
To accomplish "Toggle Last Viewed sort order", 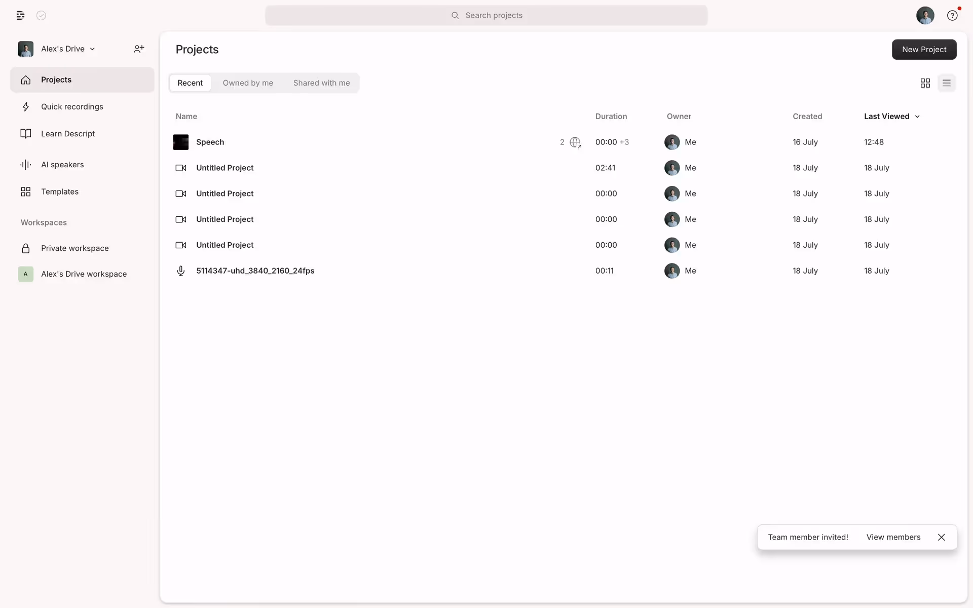I will pyautogui.click(x=891, y=116).
